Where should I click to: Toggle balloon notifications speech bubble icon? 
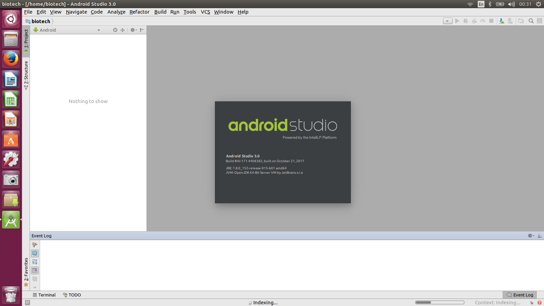click(35, 253)
